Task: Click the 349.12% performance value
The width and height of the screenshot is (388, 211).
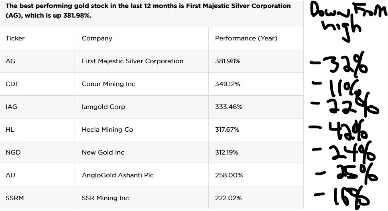Action: click(228, 84)
